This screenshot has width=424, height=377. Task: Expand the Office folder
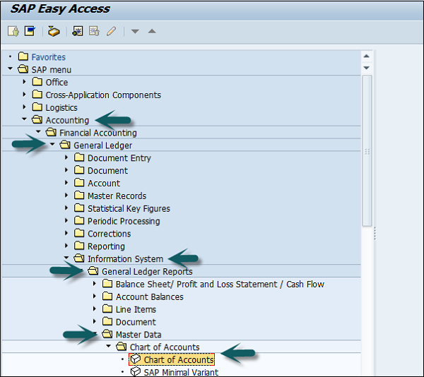coord(24,82)
